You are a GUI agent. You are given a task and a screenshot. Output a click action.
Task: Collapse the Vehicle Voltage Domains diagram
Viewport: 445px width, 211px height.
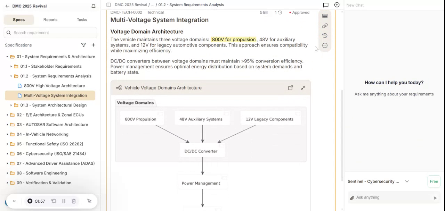pyautogui.click(x=303, y=88)
